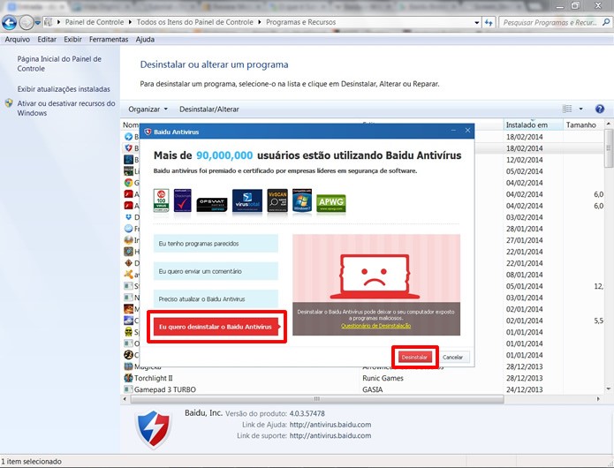Select Preciso atualizar o Baidu Antivírus option
The width and height of the screenshot is (614, 468).
coord(216,299)
